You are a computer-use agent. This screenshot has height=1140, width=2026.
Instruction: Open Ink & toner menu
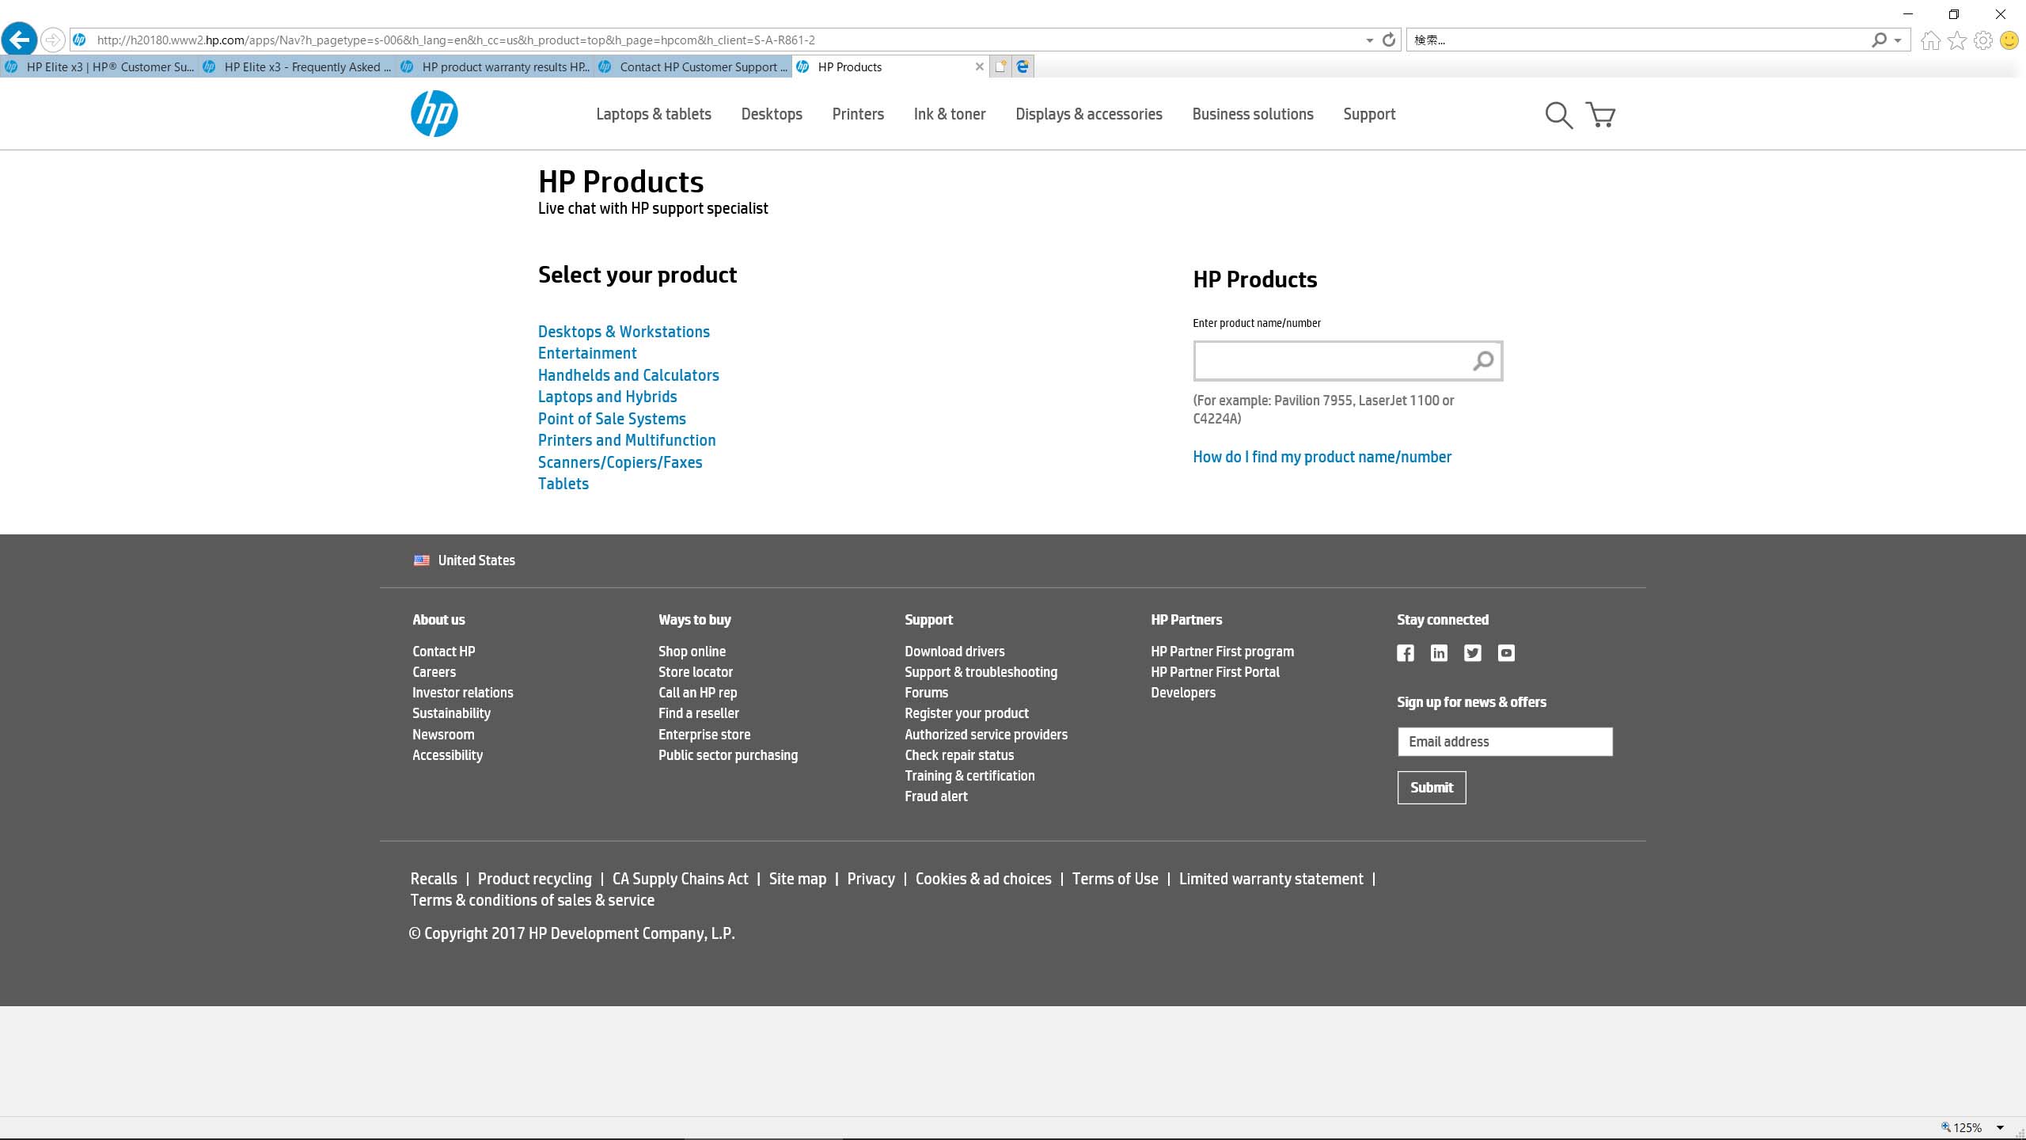pyautogui.click(x=950, y=114)
